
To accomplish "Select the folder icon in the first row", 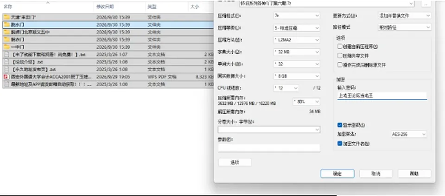I will point(6,17).
